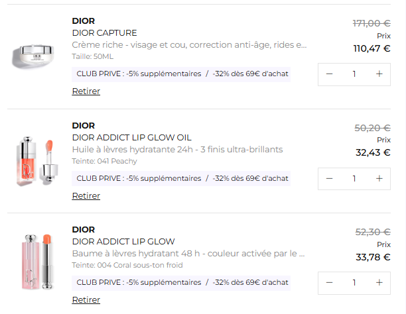Go to DIOR ADDICT LIP GLOW OIL page
Screen dimensions: 406x314
tap(131, 137)
